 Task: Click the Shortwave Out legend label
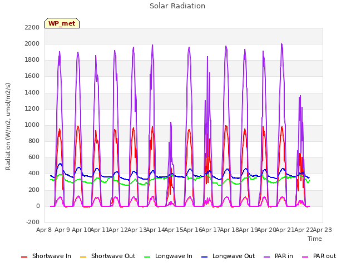click(113, 256)
